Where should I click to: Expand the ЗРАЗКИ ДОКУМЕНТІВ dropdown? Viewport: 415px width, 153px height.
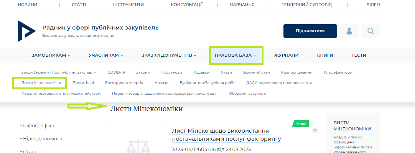169,55
